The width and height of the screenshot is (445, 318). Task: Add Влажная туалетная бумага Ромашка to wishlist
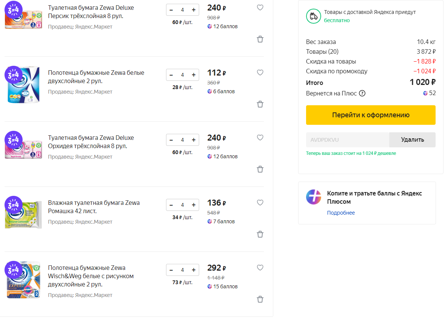(260, 203)
